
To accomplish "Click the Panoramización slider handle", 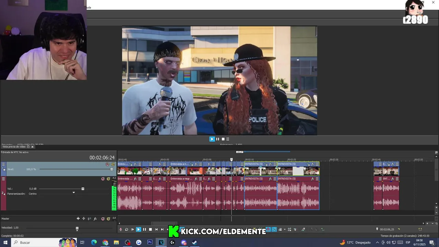I will [x=73, y=193].
